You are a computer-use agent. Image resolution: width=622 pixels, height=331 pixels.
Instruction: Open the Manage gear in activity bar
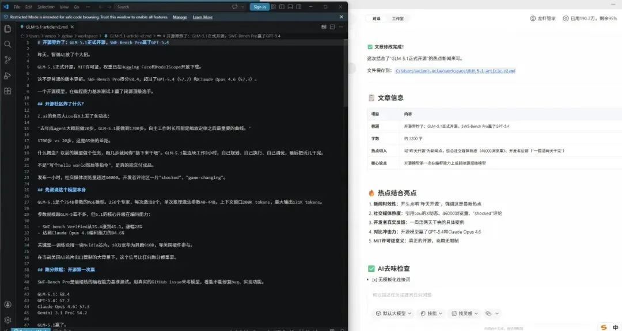[x=7, y=319]
